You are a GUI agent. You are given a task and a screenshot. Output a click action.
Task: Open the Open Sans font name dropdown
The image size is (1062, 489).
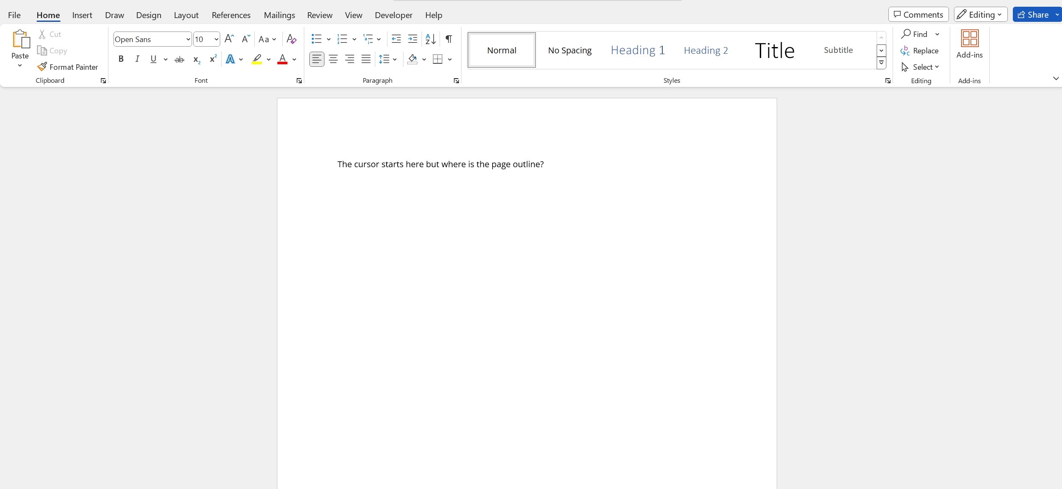(188, 39)
